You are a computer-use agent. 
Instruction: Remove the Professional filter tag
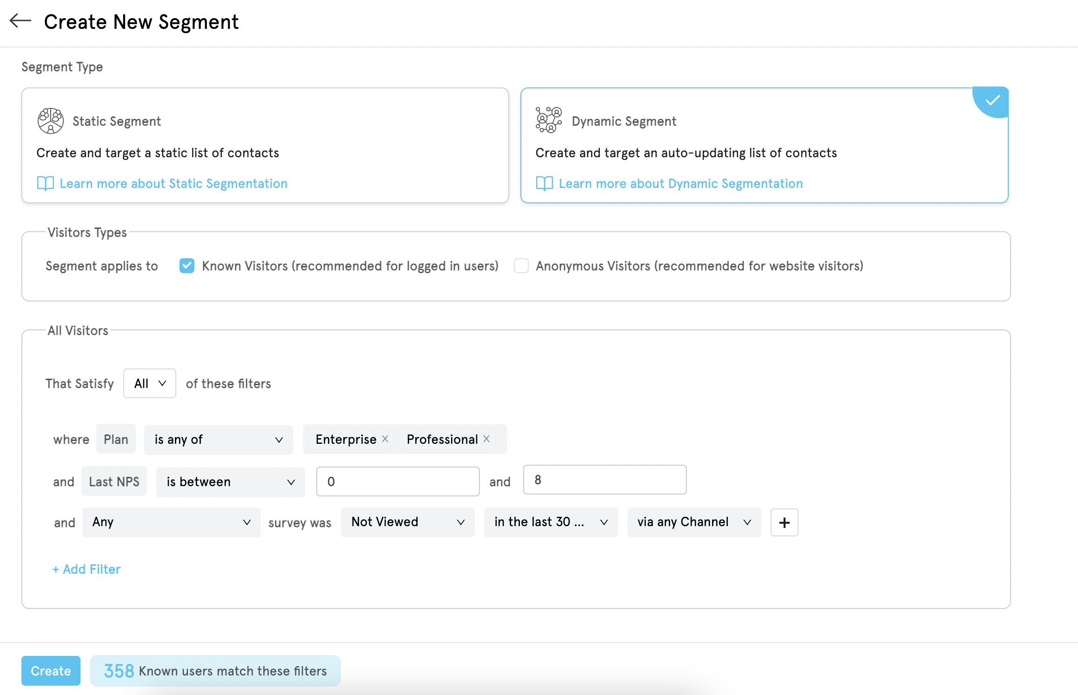[x=489, y=440]
